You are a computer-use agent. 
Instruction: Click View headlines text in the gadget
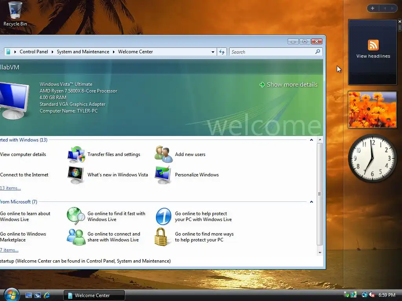[373, 56]
